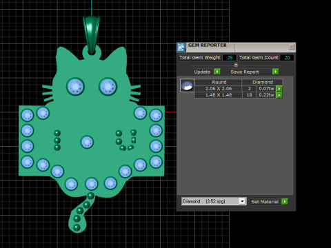Screen dimensions: 331x248
Task: Click the 0.07tw weight cell
Action: 266,89
